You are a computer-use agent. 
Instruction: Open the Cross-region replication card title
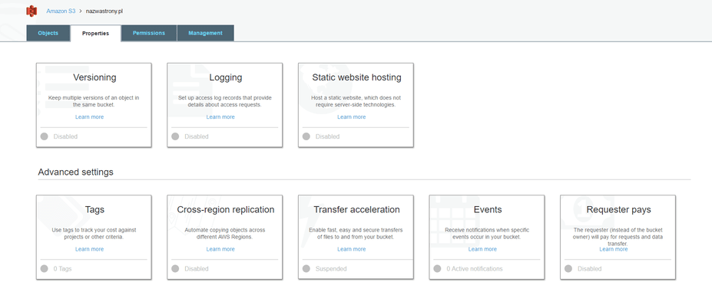click(x=226, y=210)
